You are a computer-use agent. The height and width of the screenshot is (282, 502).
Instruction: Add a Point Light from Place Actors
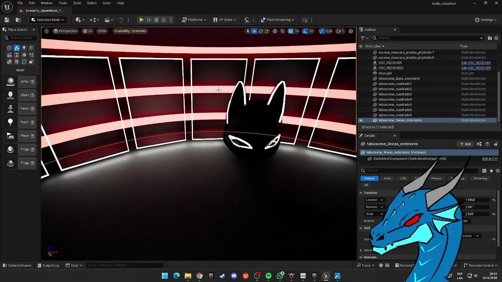click(x=20, y=122)
